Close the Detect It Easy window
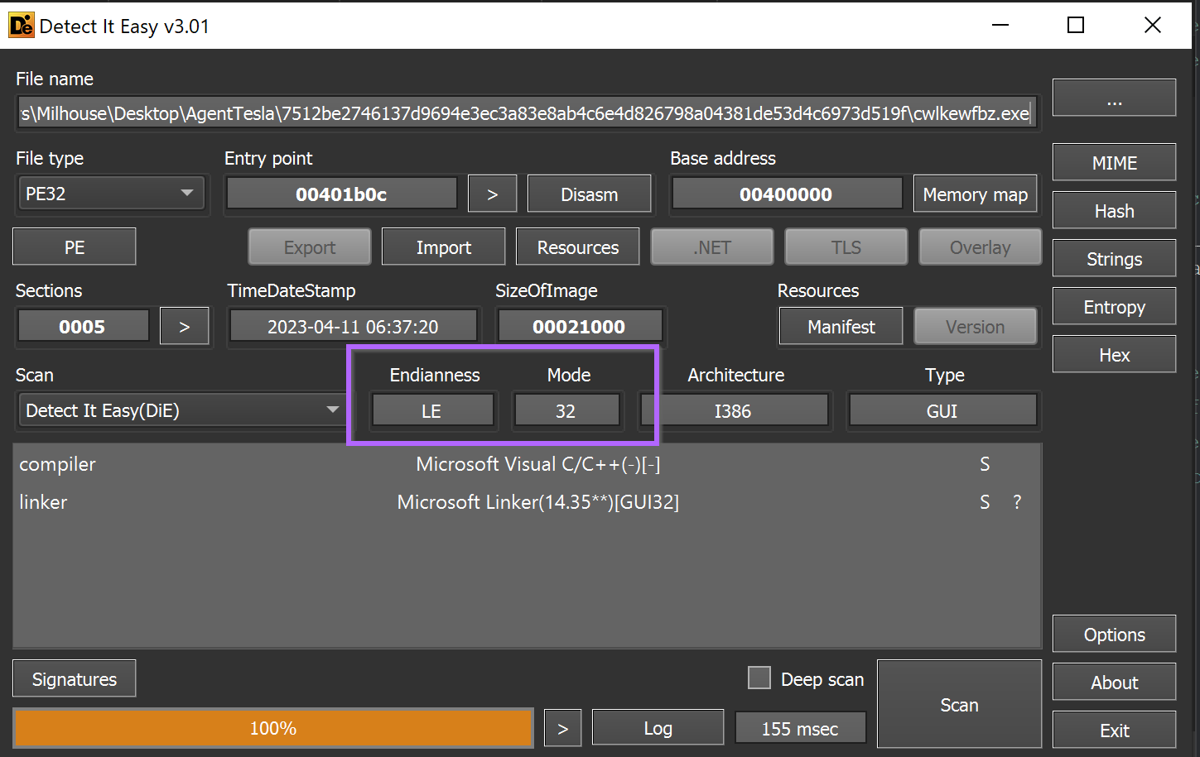The height and width of the screenshot is (757, 1200). tap(1152, 25)
